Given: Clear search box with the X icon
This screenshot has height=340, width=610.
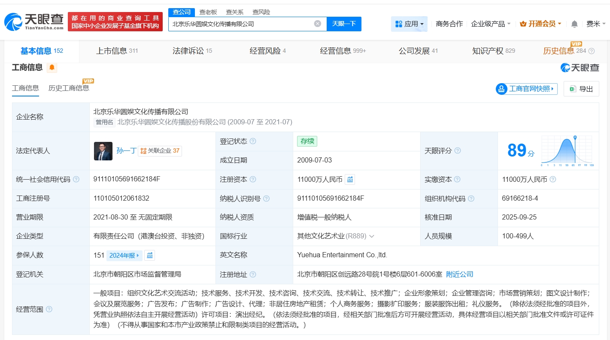Looking at the screenshot, I should (x=317, y=24).
